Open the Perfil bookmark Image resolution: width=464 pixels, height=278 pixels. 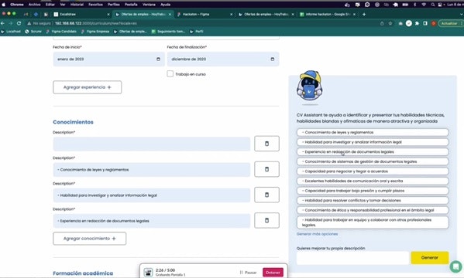click(x=197, y=32)
